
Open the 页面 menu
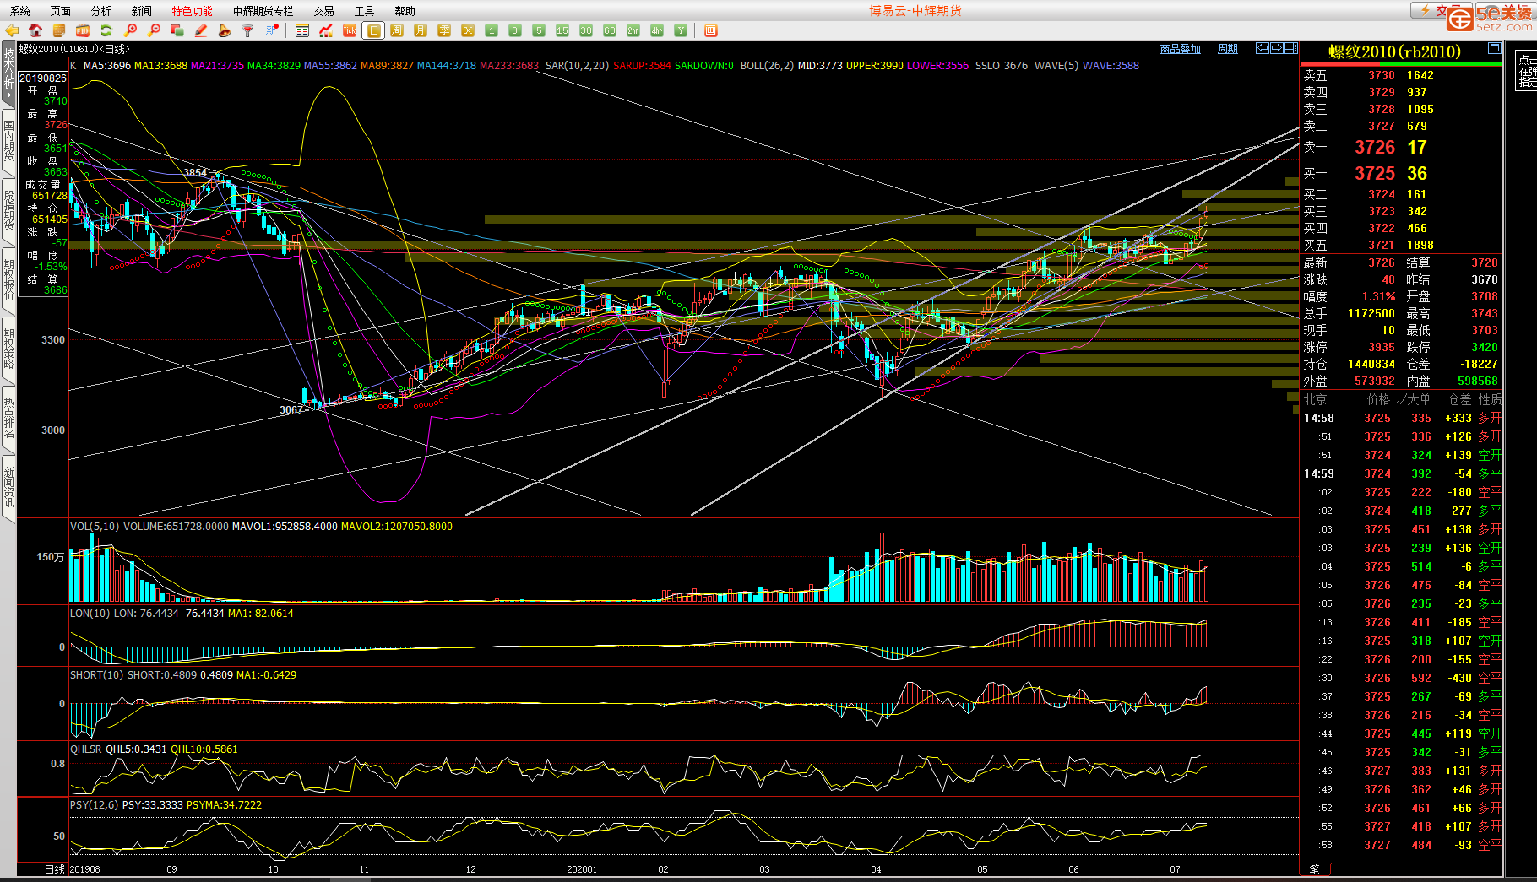[x=61, y=11]
